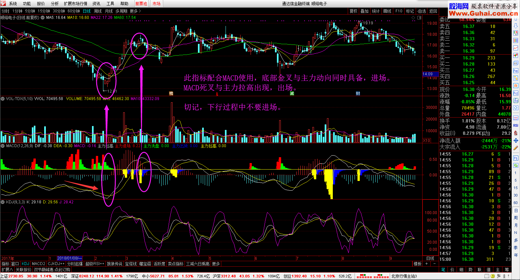This screenshot has width=520, height=280.
Task: Open the F5 icon in right sidebar
Action: (x=516, y=158)
